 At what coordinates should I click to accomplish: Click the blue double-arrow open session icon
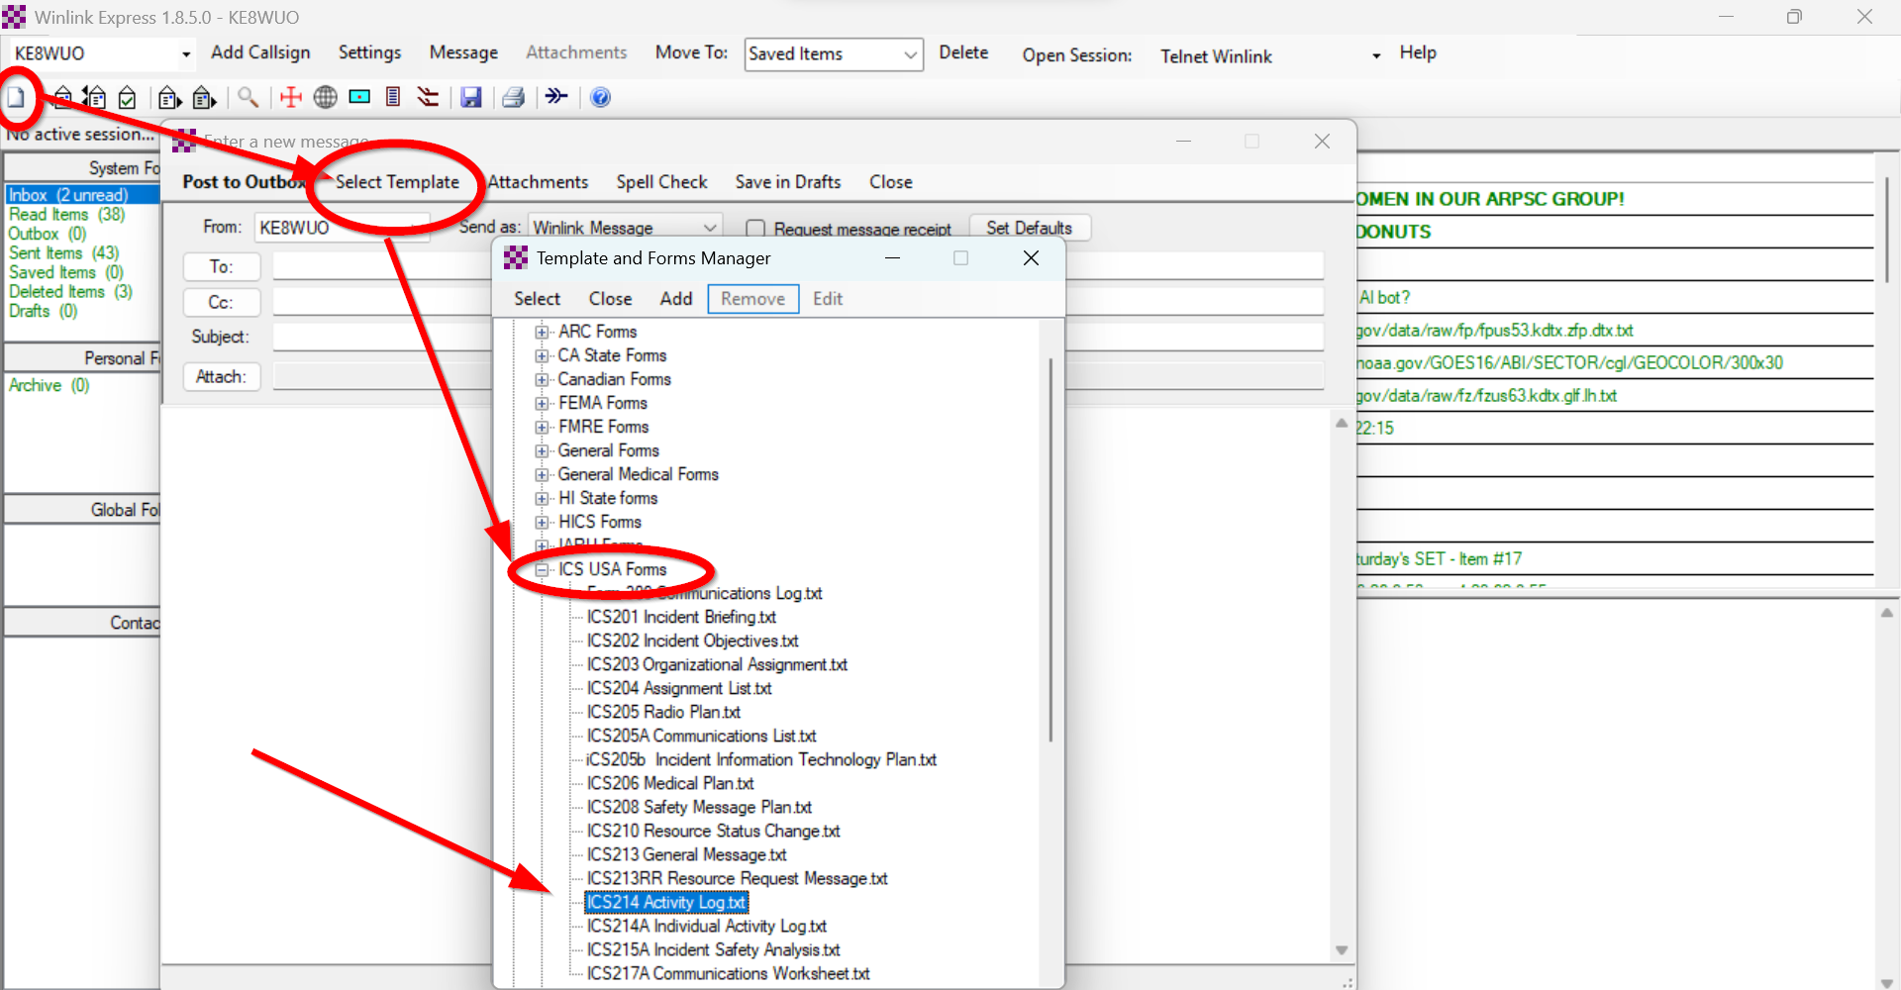(x=556, y=96)
